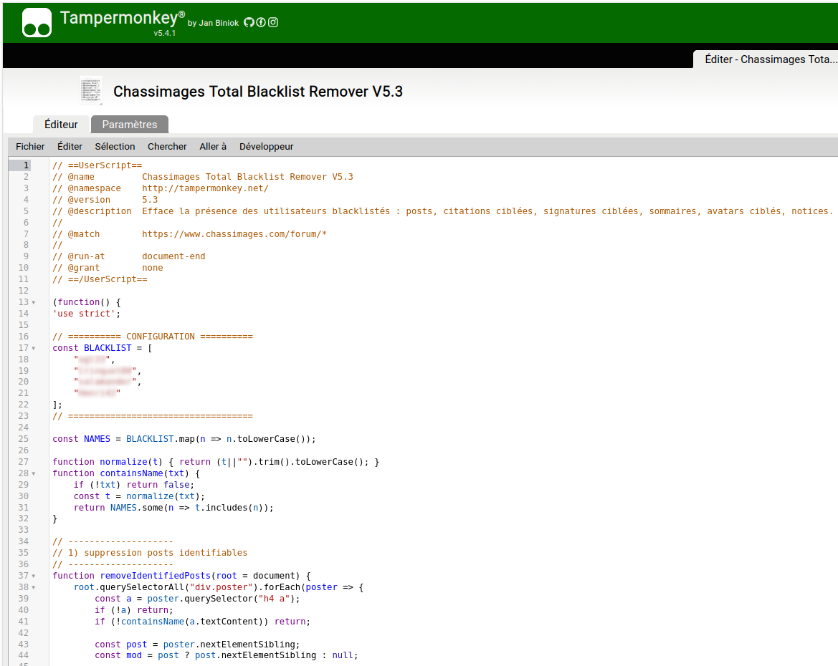Image resolution: width=838 pixels, height=666 pixels.
Task: Click 'containsName' in the line 28 function definition
Action: (131, 474)
